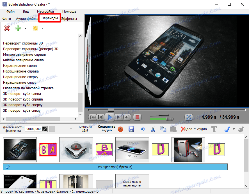Image resolution: width=249 pixels, height=194 pixels.
Task: Expand the yellow star transition dropdown
Action: pyautogui.click(x=43, y=28)
